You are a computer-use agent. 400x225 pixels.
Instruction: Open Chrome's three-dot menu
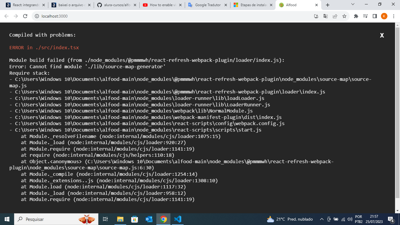[x=393, y=16]
